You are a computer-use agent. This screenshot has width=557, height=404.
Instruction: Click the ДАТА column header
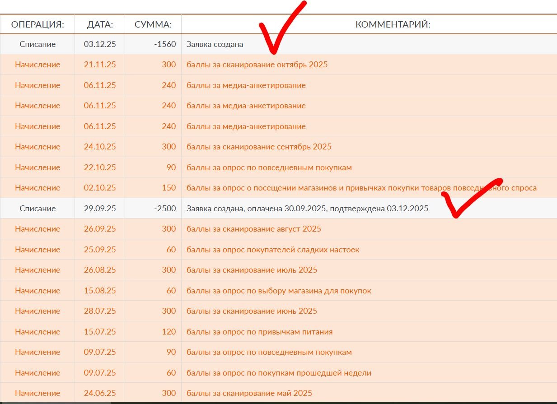click(100, 24)
